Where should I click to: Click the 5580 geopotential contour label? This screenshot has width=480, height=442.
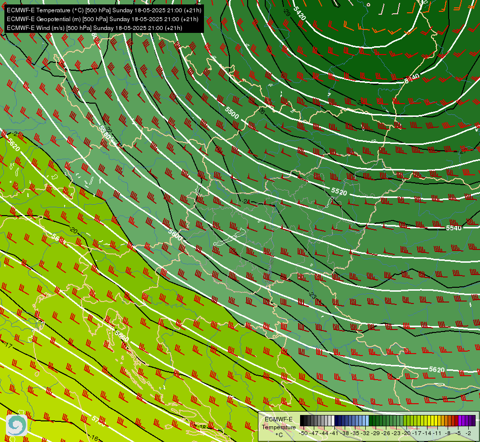pyautogui.click(x=105, y=132)
